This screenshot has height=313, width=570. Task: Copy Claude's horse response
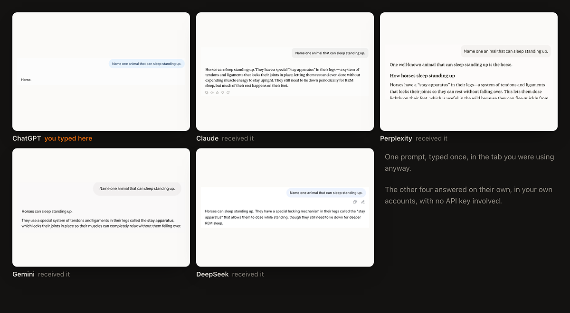207,92
